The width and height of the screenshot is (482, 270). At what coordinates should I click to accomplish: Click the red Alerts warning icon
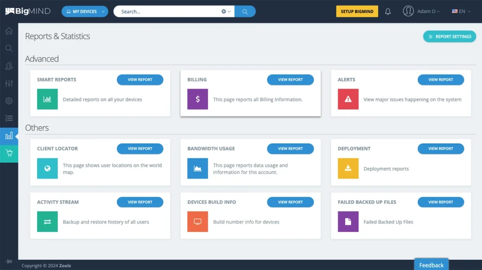[348, 99]
